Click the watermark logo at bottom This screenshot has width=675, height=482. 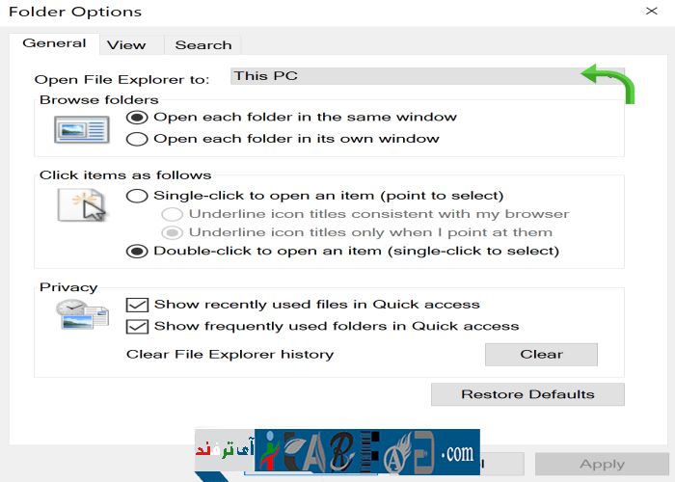366,452
